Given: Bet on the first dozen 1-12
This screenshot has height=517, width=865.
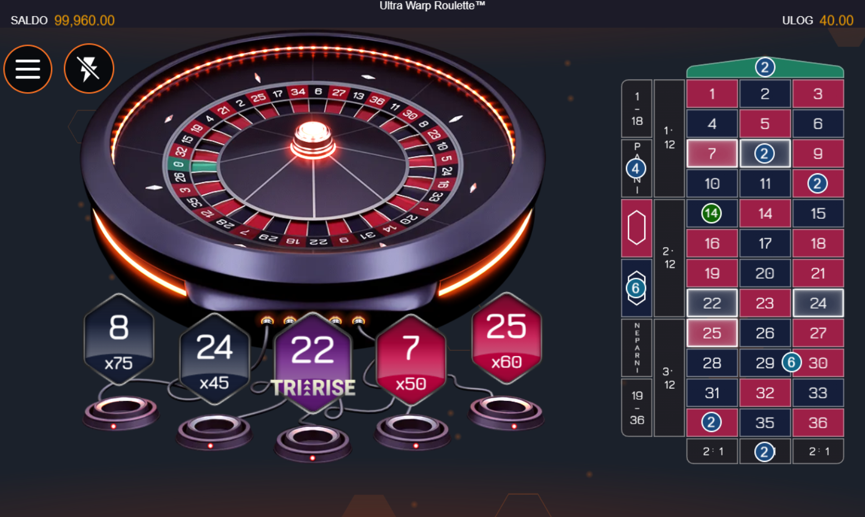Looking at the screenshot, I should (669, 138).
